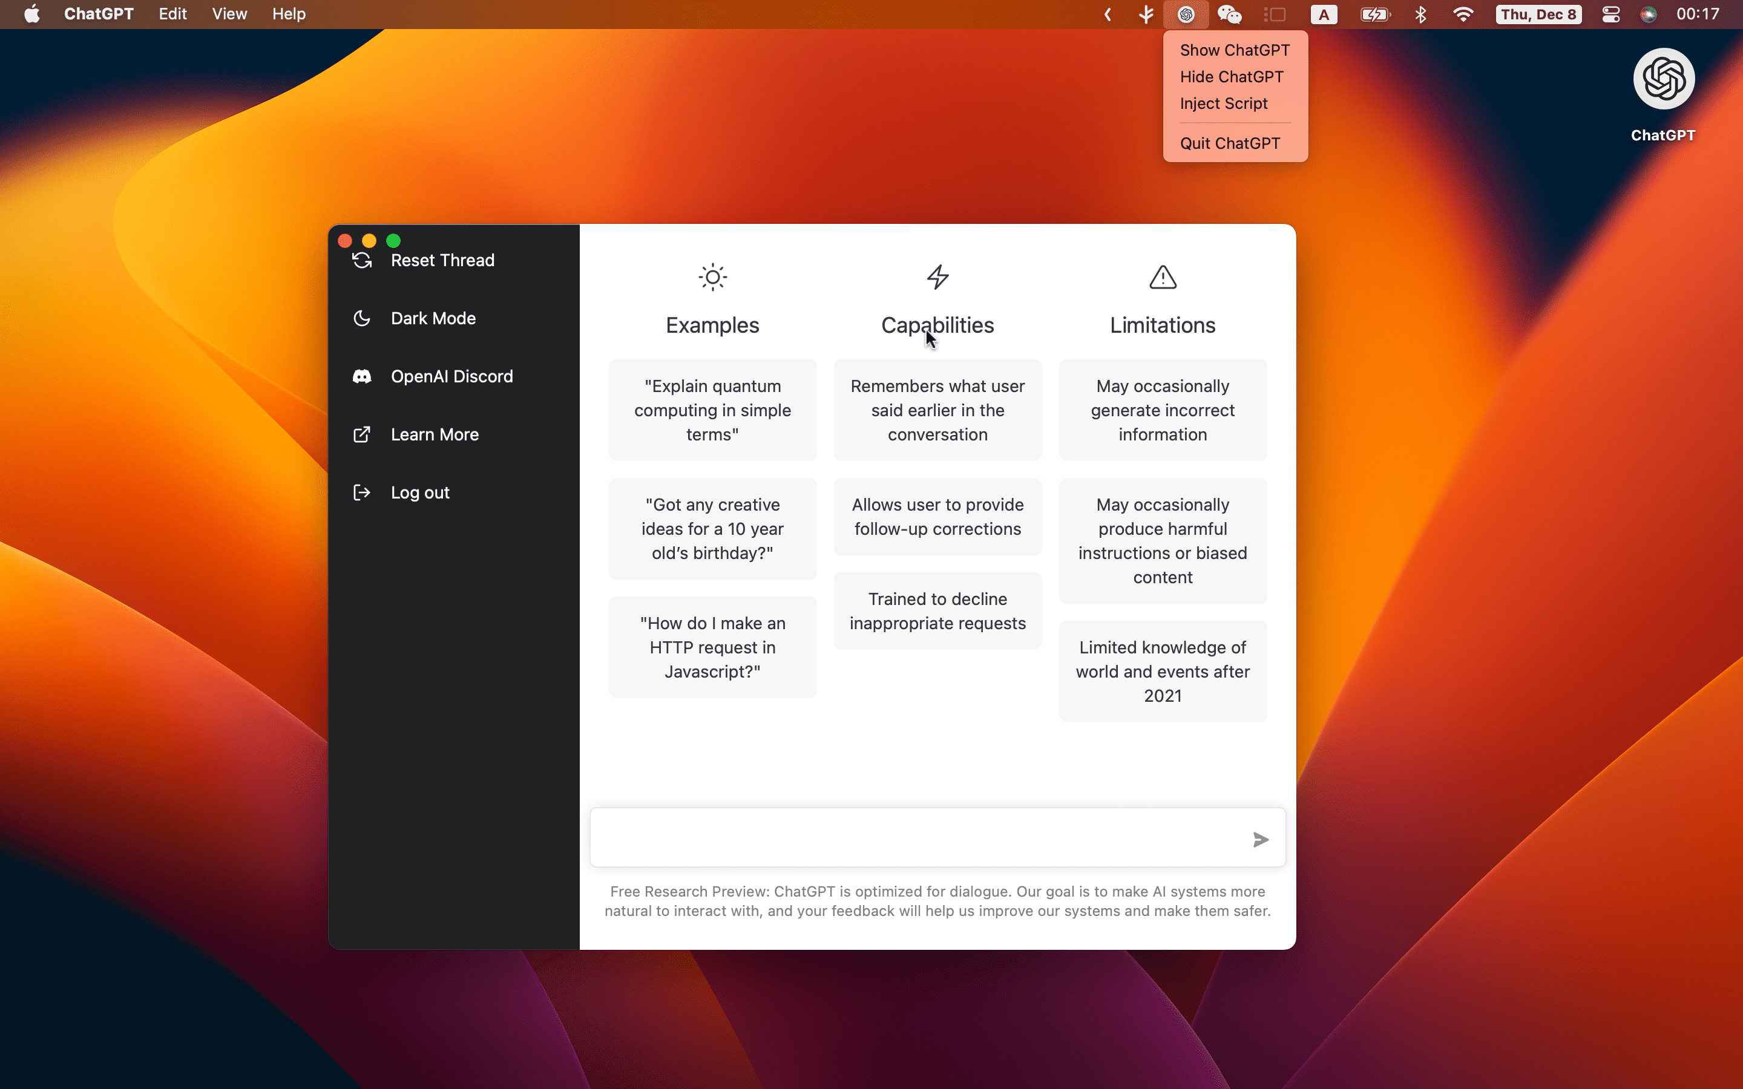Click the send message arrow icon
This screenshot has height=1089, width=1743.
1259,839
